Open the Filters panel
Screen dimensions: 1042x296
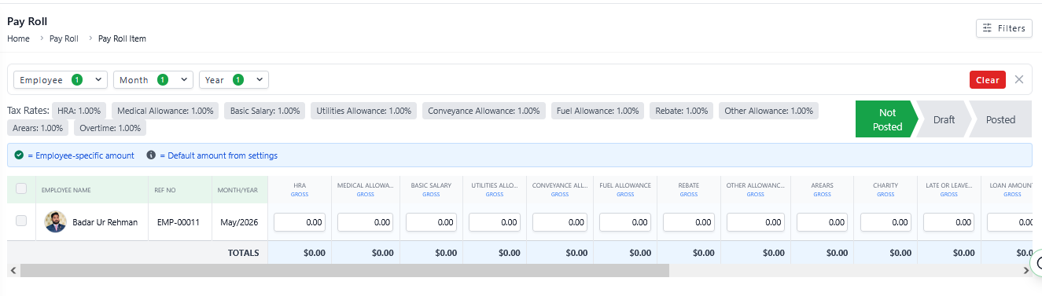(x=1003, y=28)
